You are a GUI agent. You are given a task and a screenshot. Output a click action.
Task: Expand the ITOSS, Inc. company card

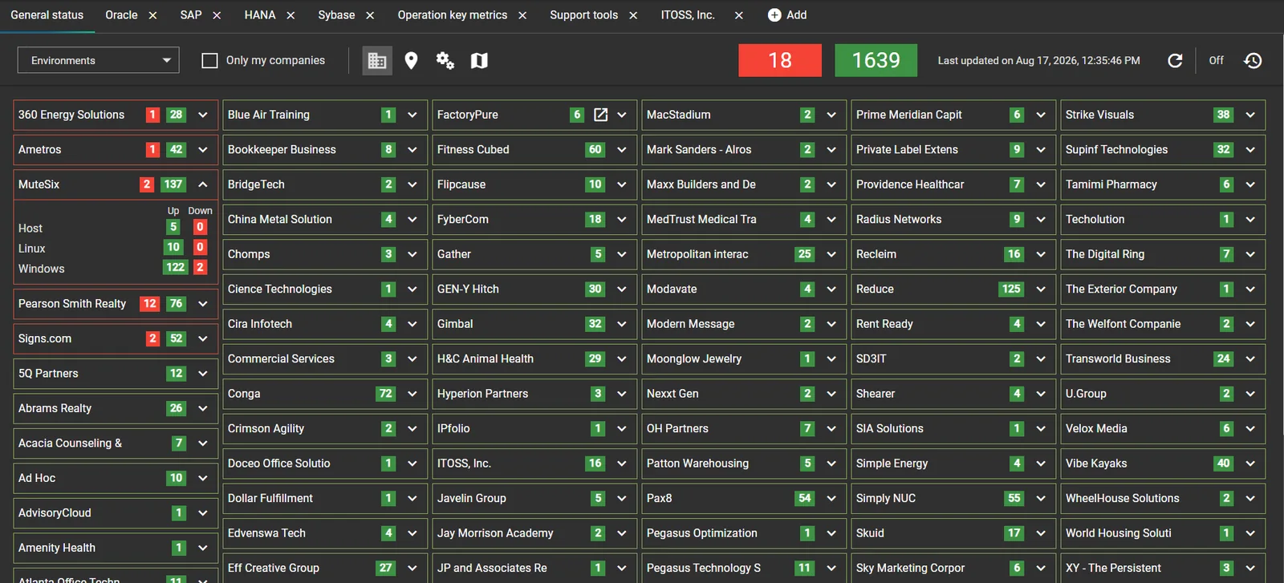[x=622, y=464]
